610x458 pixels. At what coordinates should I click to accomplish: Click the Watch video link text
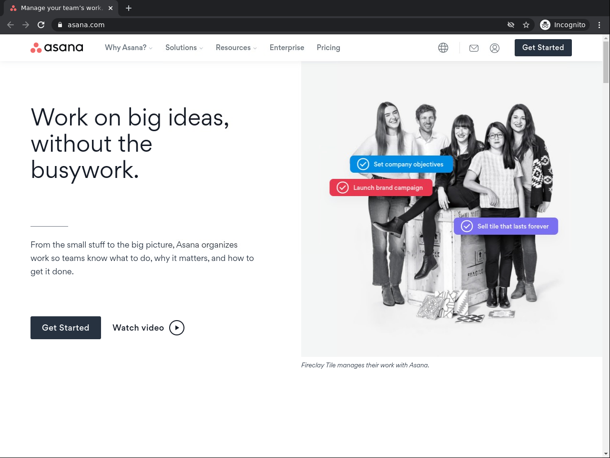click(x=138, y=328)
